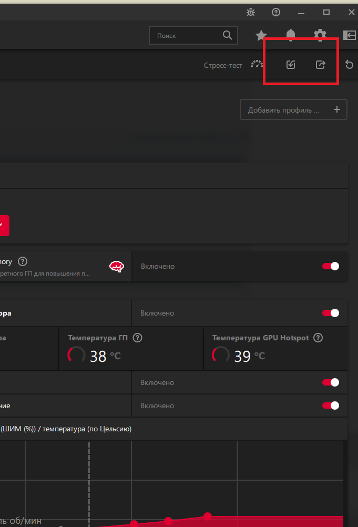Toggle the Включено switch below temperature readings

pyautogui.click(x=331, y=382)
